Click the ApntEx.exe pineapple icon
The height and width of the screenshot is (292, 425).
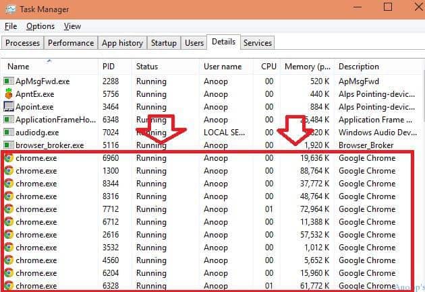click(x=9, y=94)
